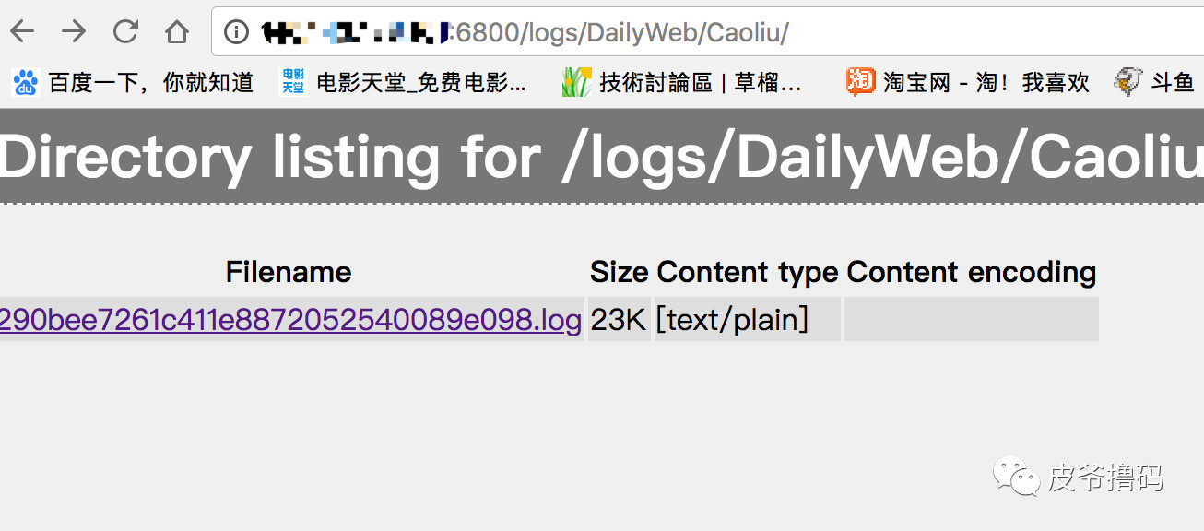Image resolution: width=1204 pixels, height=531 pixels.
Task: Go back with the browser back arrow
Action: (x=21, y=32)
